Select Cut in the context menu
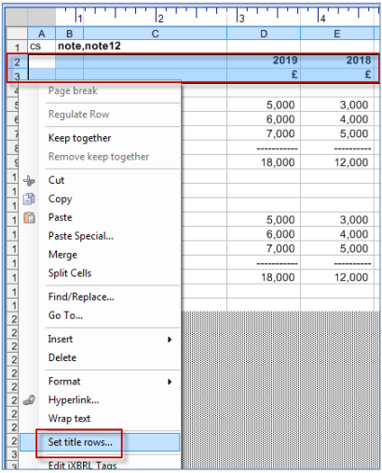This screenshot has width=382, height=473. click(56, 180)
